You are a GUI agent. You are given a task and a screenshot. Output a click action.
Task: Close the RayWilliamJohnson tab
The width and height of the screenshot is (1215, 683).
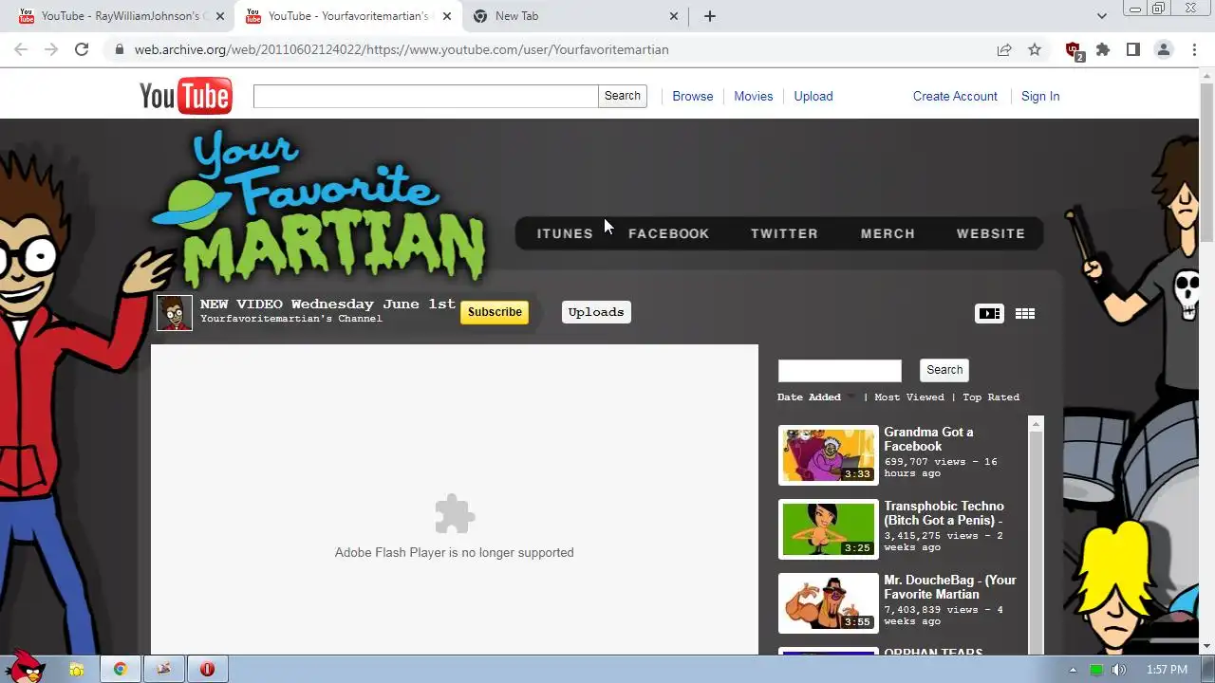click(220, 16)
